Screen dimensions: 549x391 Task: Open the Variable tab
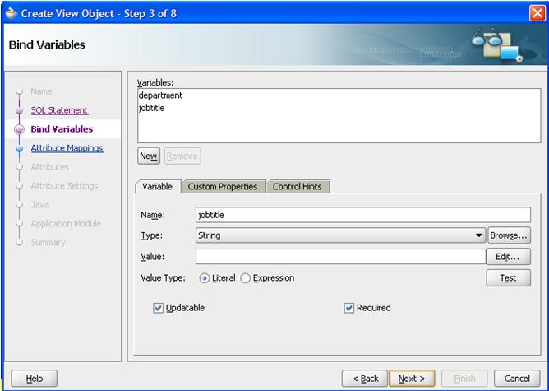coord(157,187)
